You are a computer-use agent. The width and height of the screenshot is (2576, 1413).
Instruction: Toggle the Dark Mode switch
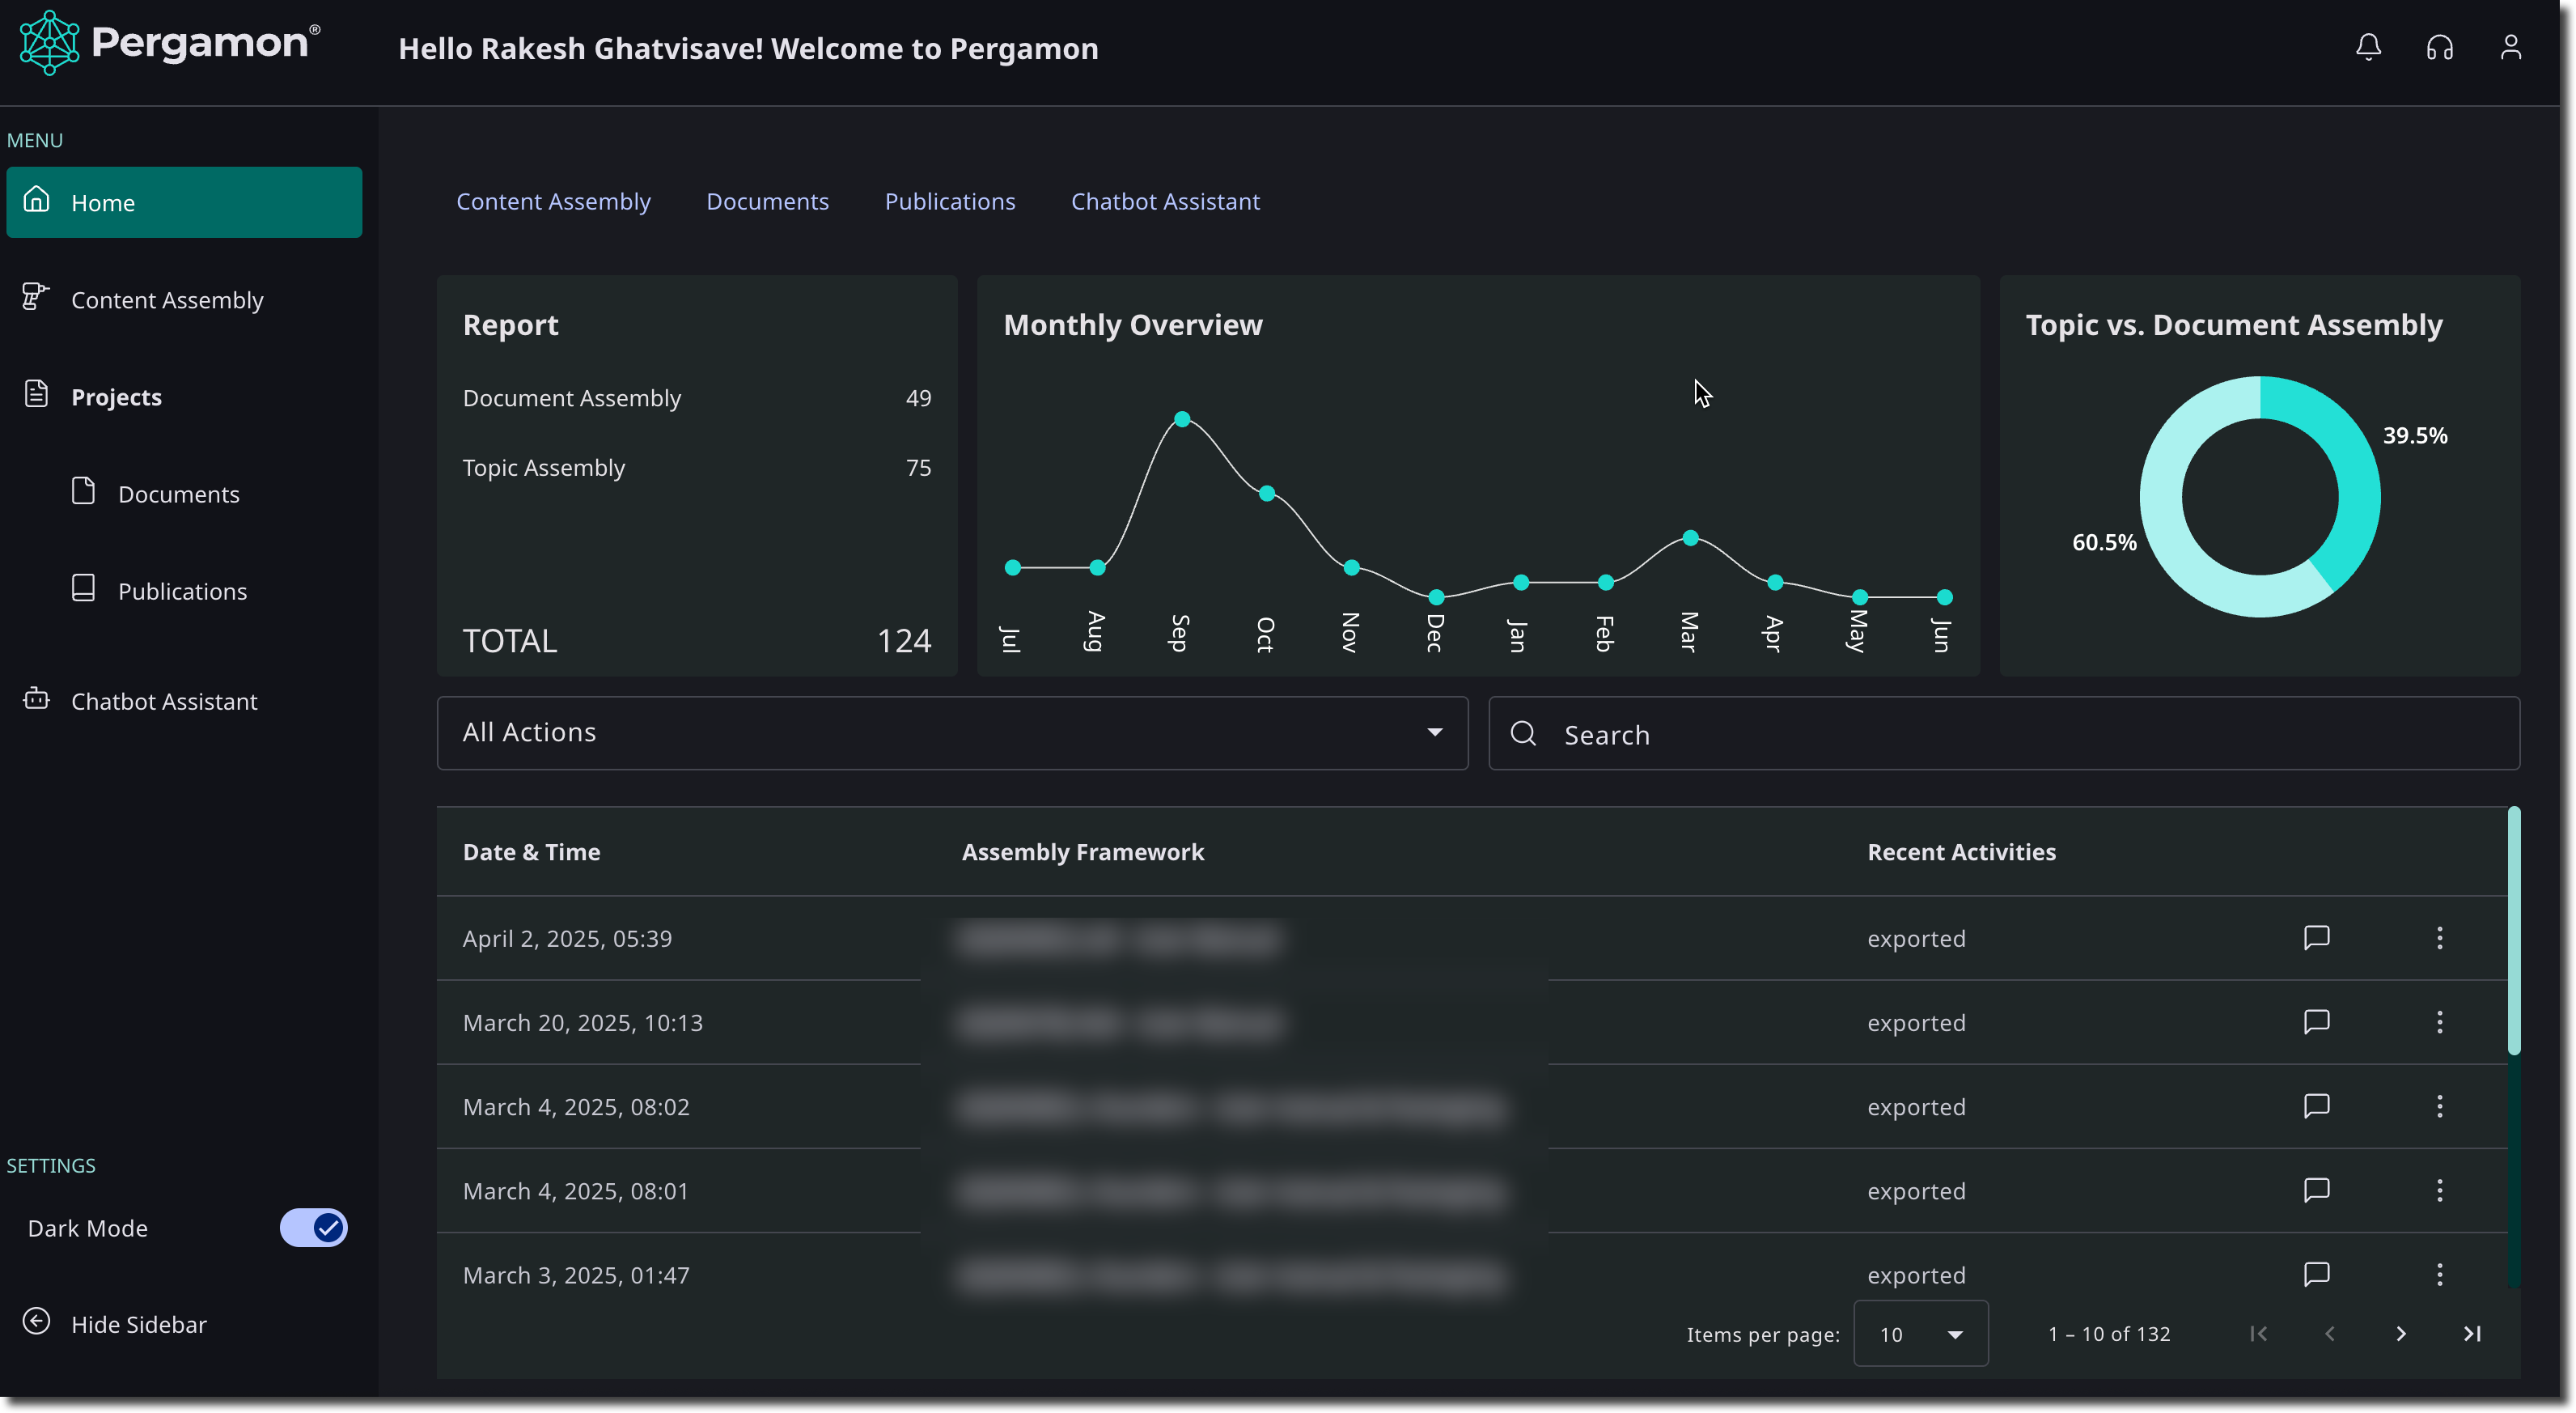[x=313, y=1227]
